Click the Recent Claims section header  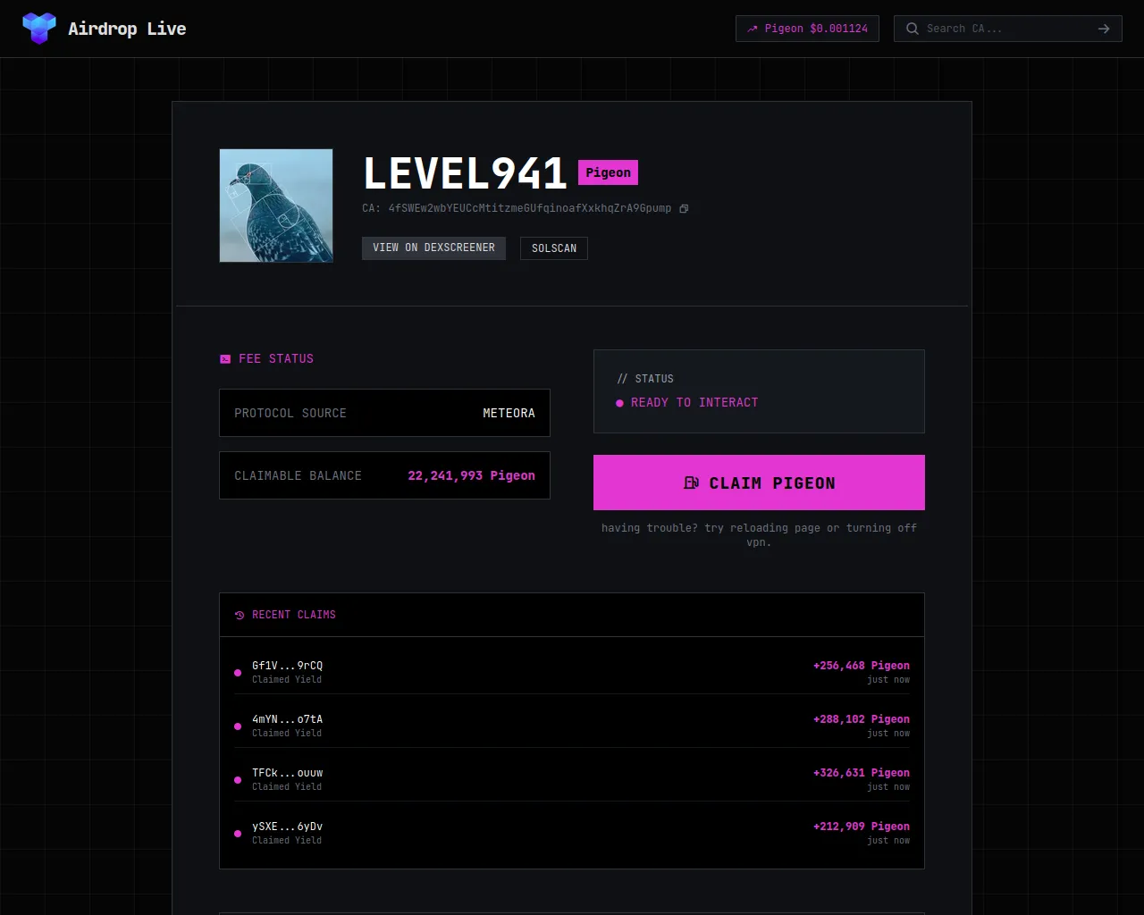pyautogui.click(x=294, y=615)
